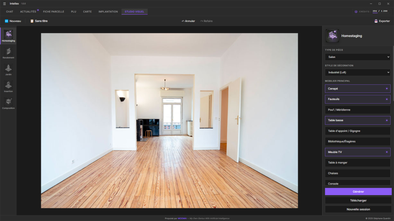
Task: Click the hamburger menu icon
Action: tap(5, 4)
